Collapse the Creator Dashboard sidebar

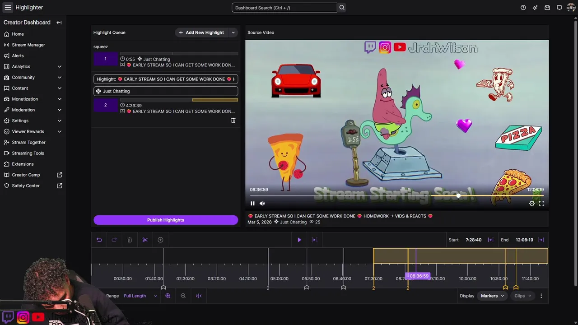[59, 23]
